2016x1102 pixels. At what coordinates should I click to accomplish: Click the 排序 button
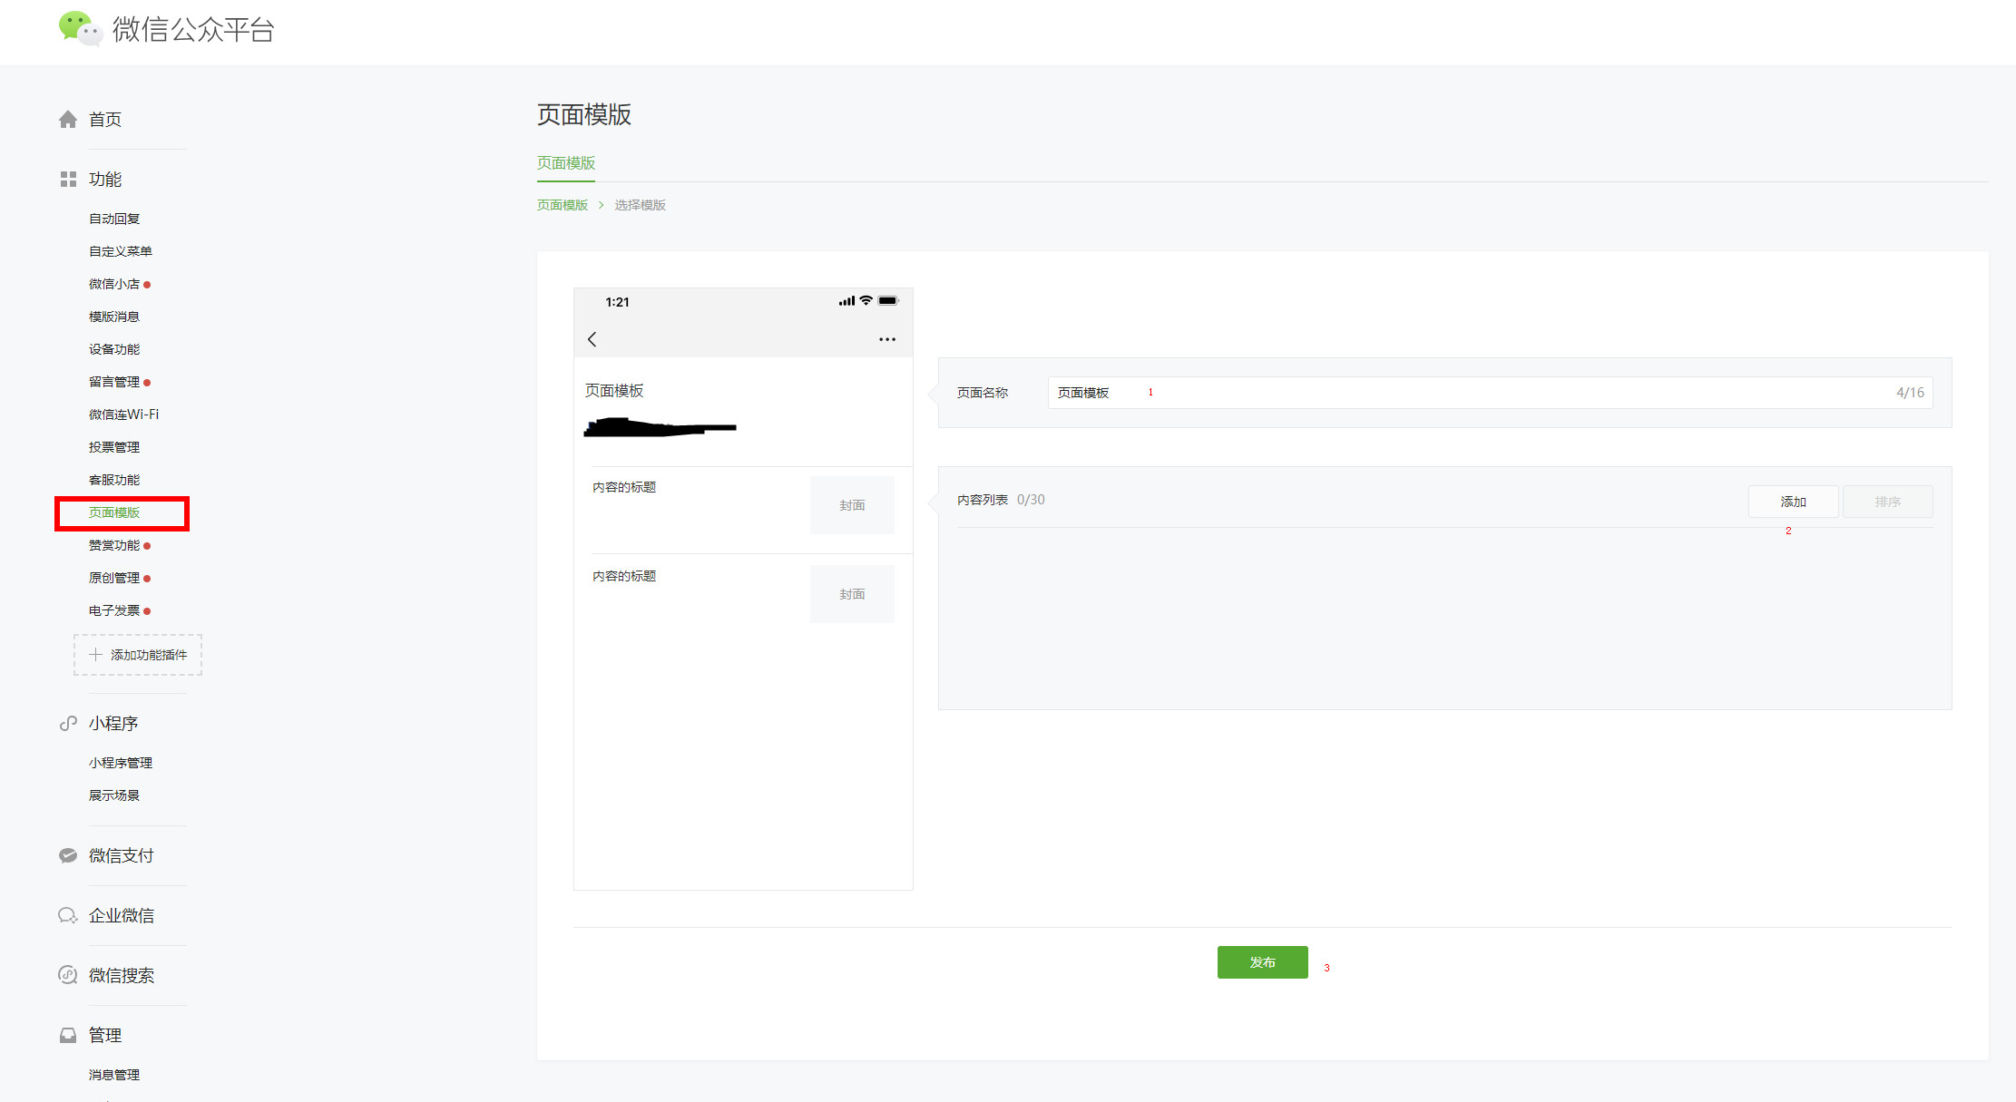click(x=1887, y=502)
